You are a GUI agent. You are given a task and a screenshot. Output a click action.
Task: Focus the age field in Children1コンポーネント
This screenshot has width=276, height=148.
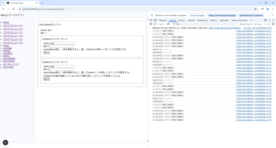[x=61, y=46]
